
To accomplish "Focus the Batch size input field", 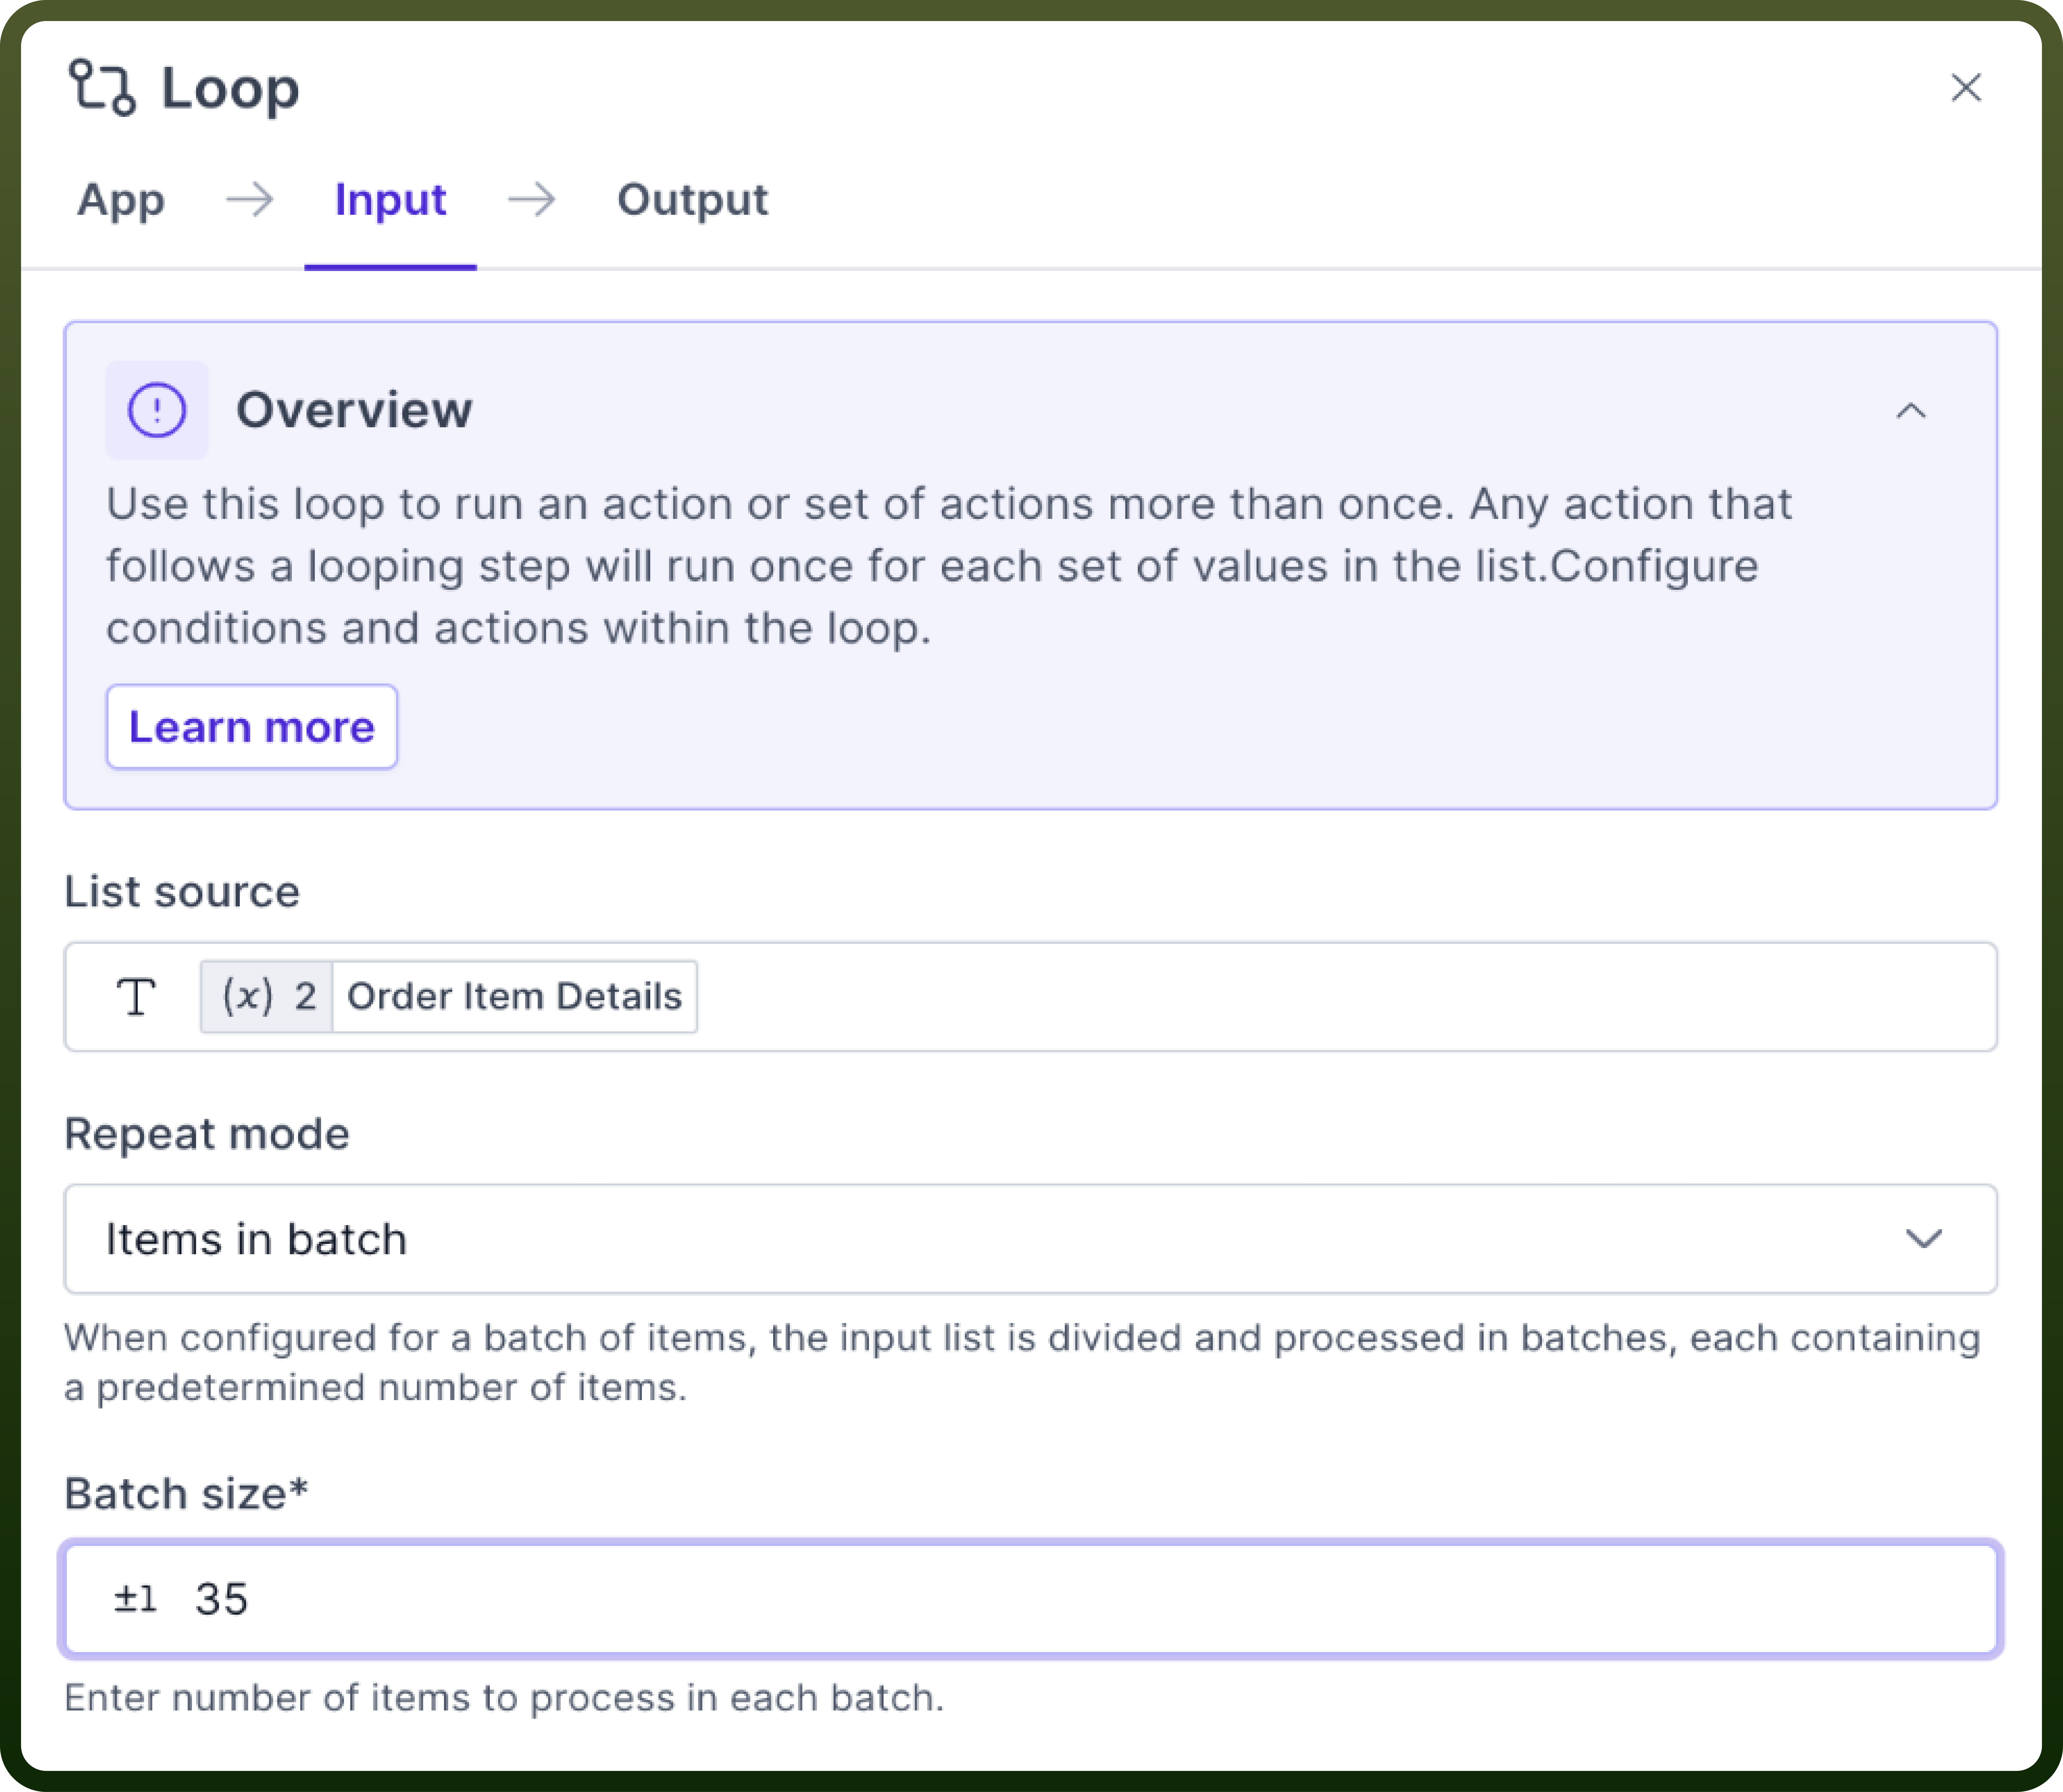I will [x=1031, y=1599].
